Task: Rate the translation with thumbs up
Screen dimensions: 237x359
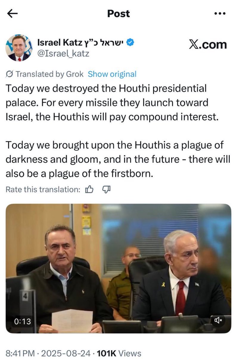Action: tap(89, 189)
